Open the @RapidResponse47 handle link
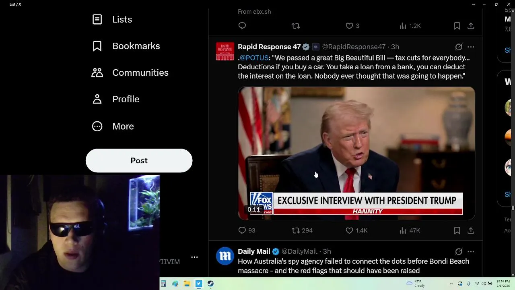The width and height of the screenshot is (515, 290). click(x=354, y=47)
